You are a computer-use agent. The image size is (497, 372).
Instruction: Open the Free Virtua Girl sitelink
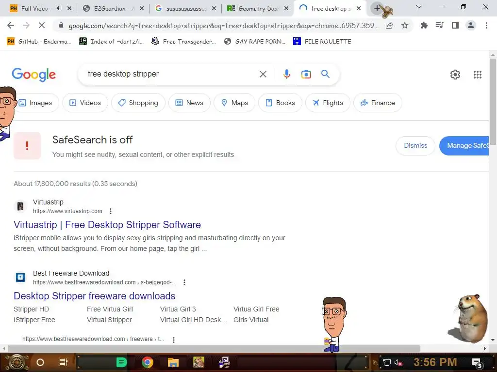[x=110, y=309]
